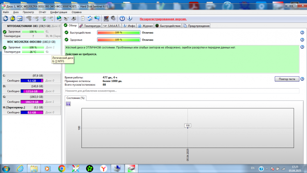
Task: Click the globe with monitor toolbar icon
Action: [x=97, y=18]
